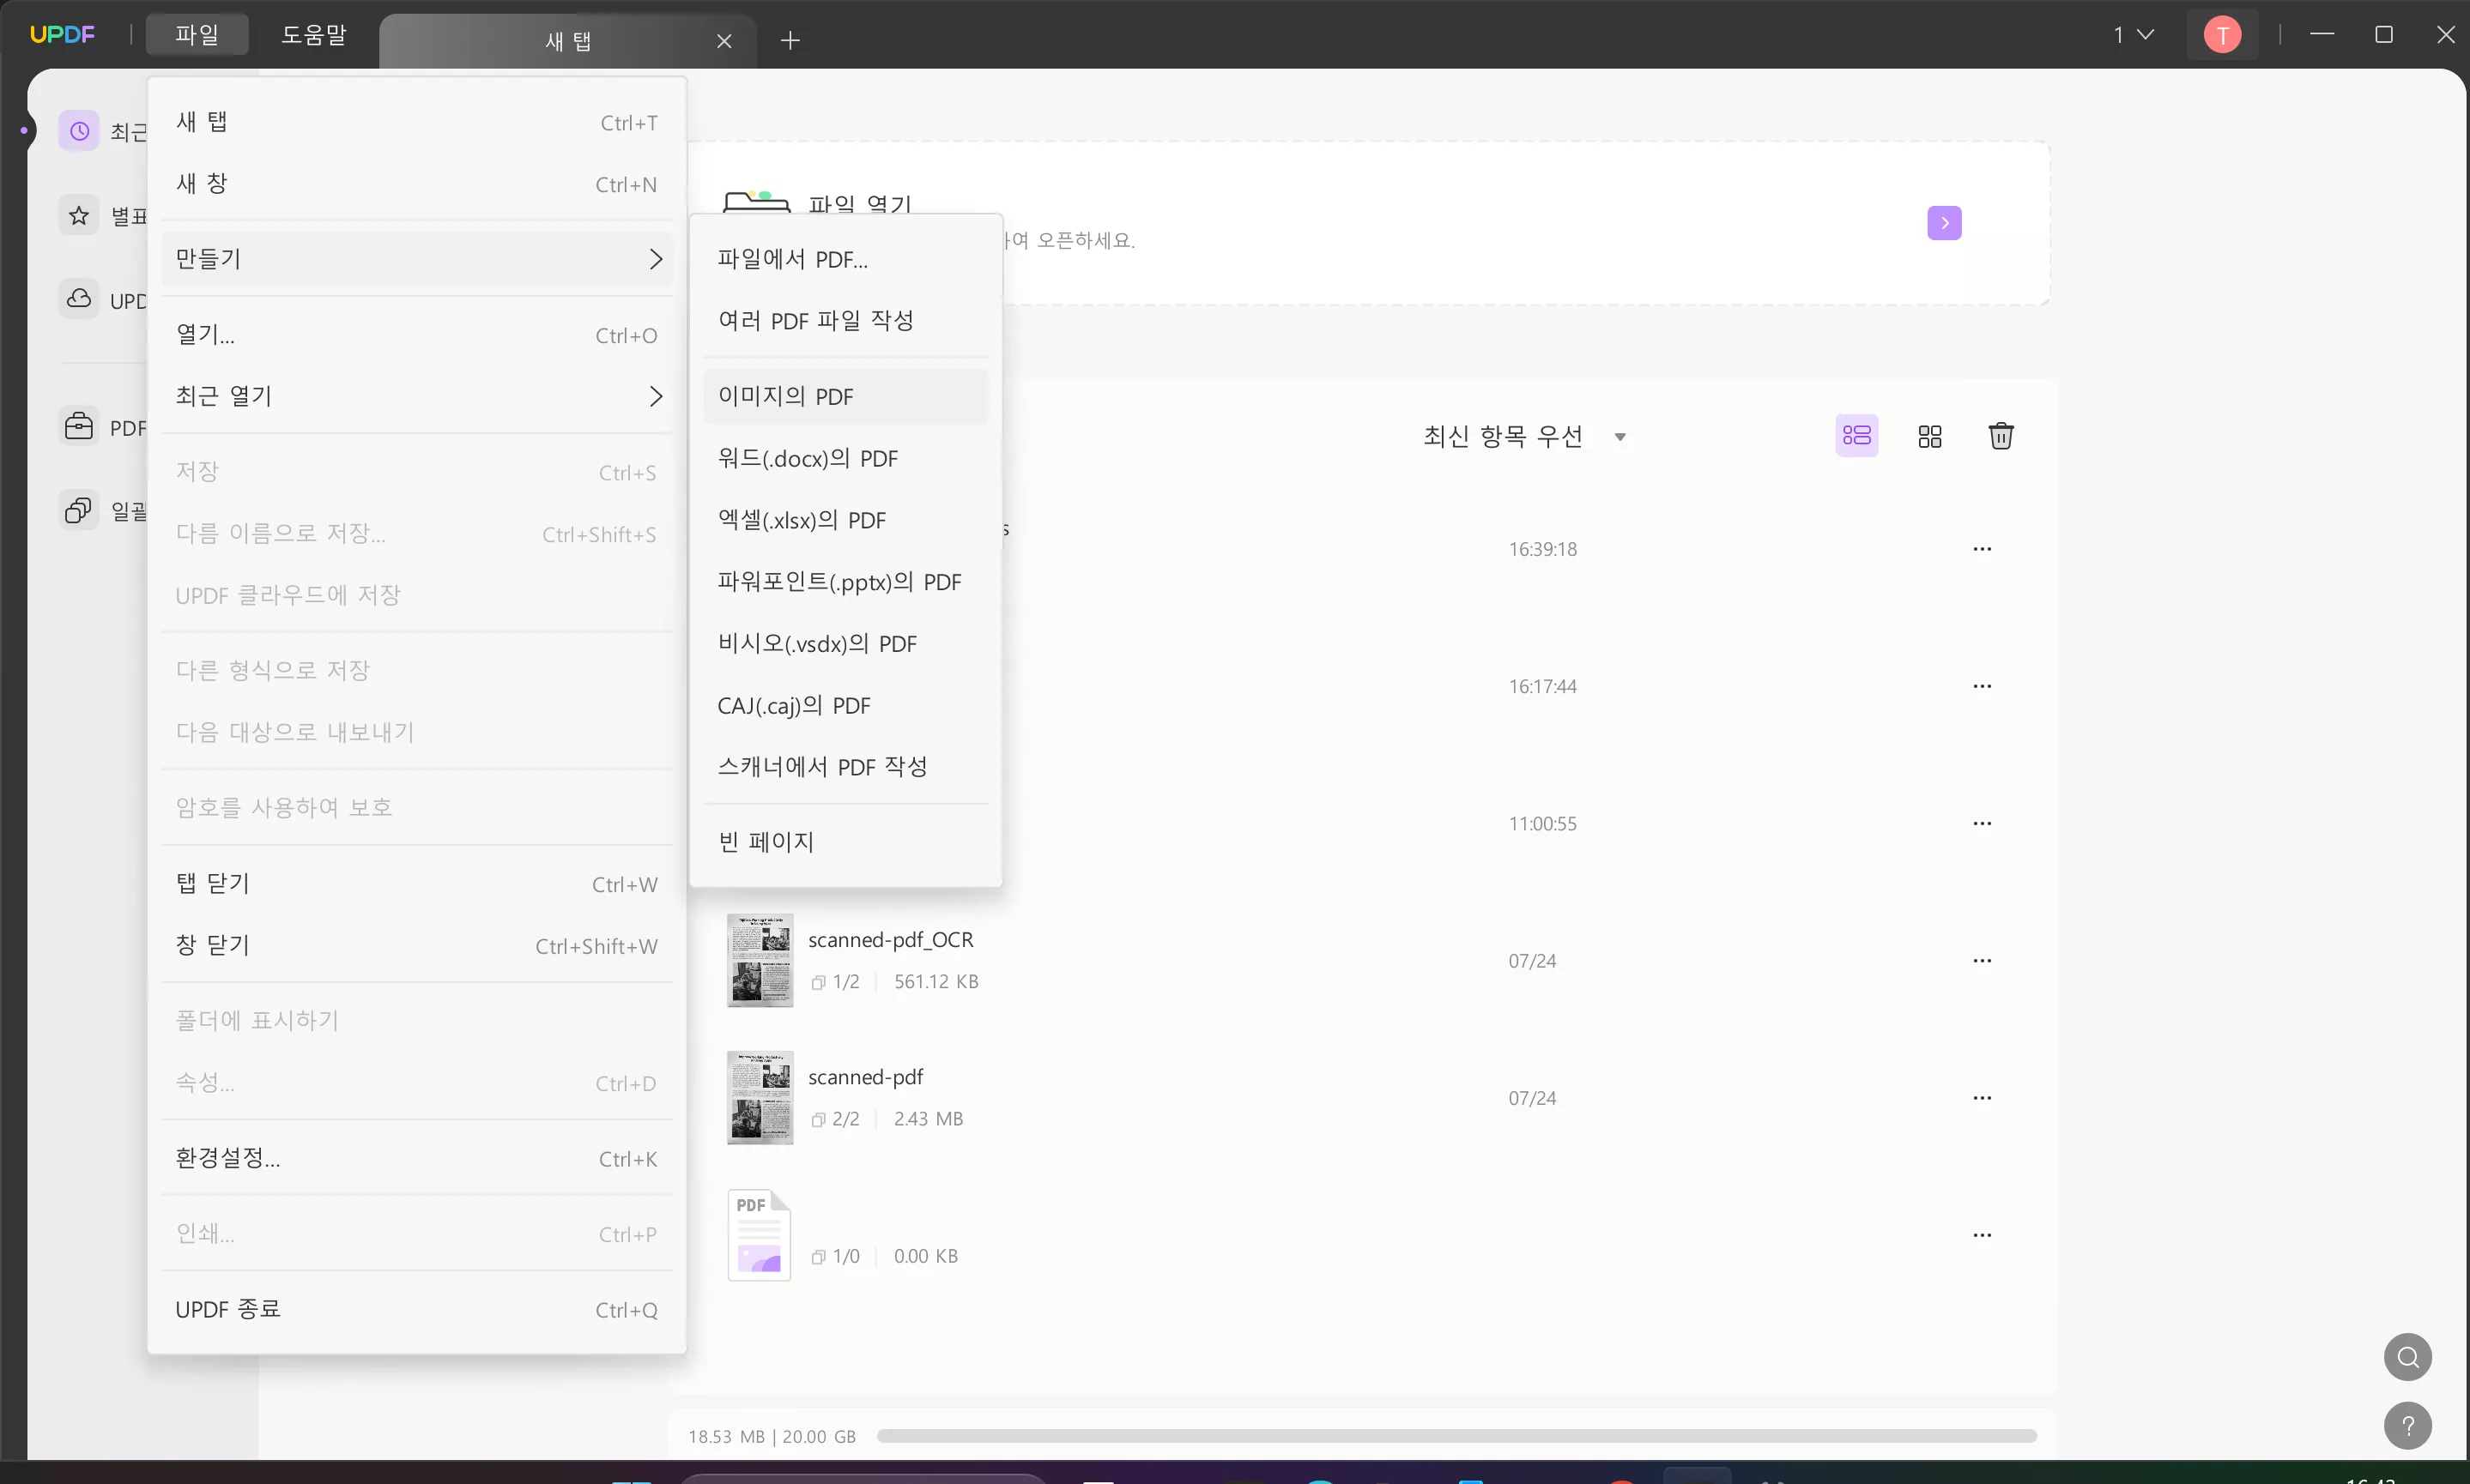Open the help question mark button
The height and width of the screenshot is (1484, 2470).
coord(2407,1425)
